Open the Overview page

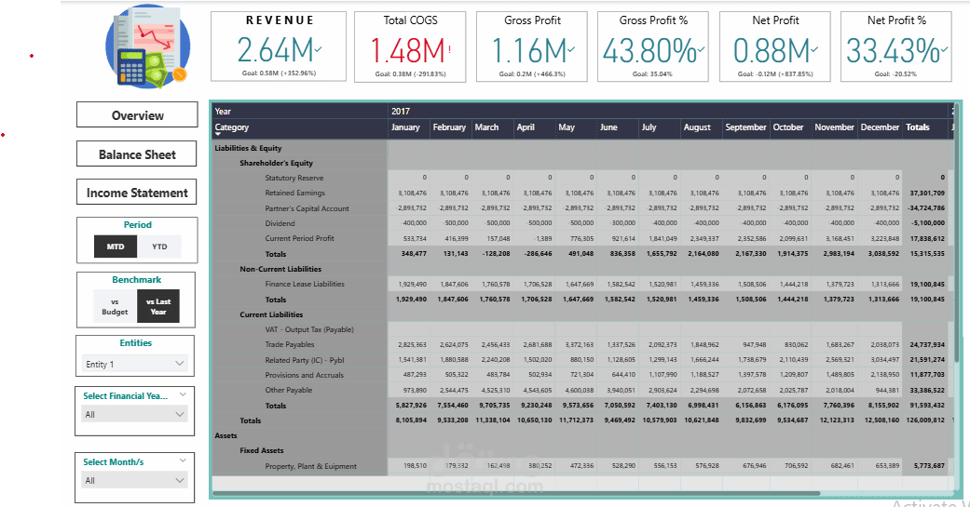pos(137,114)
